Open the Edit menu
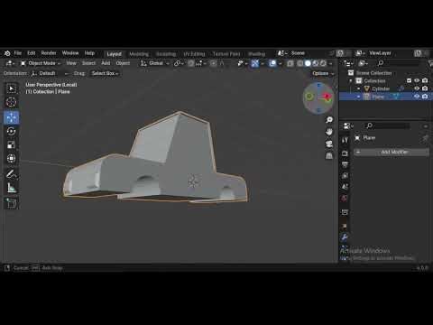 (32, 53)
